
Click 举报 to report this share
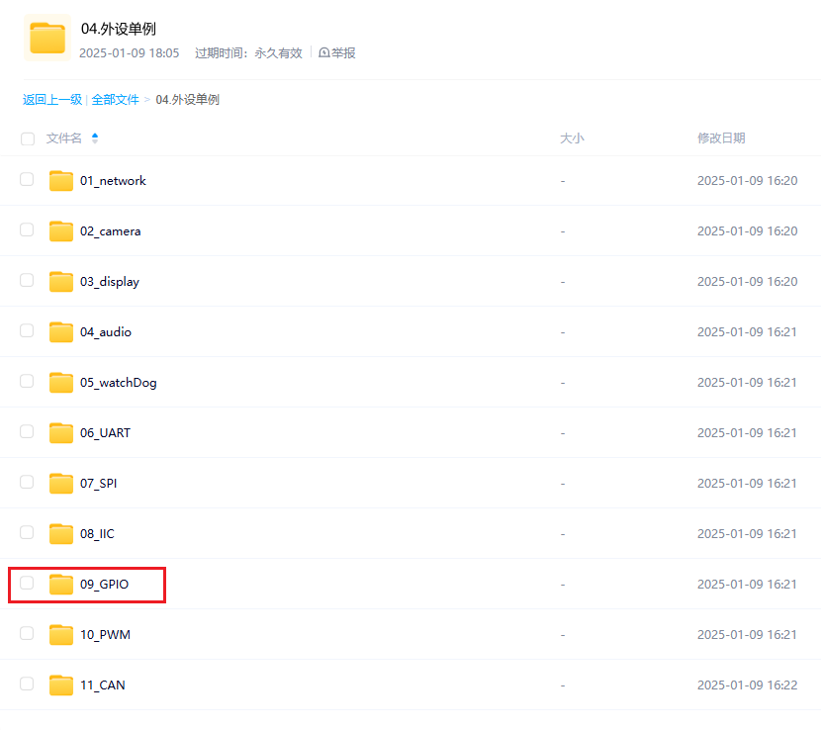(337, 52)
